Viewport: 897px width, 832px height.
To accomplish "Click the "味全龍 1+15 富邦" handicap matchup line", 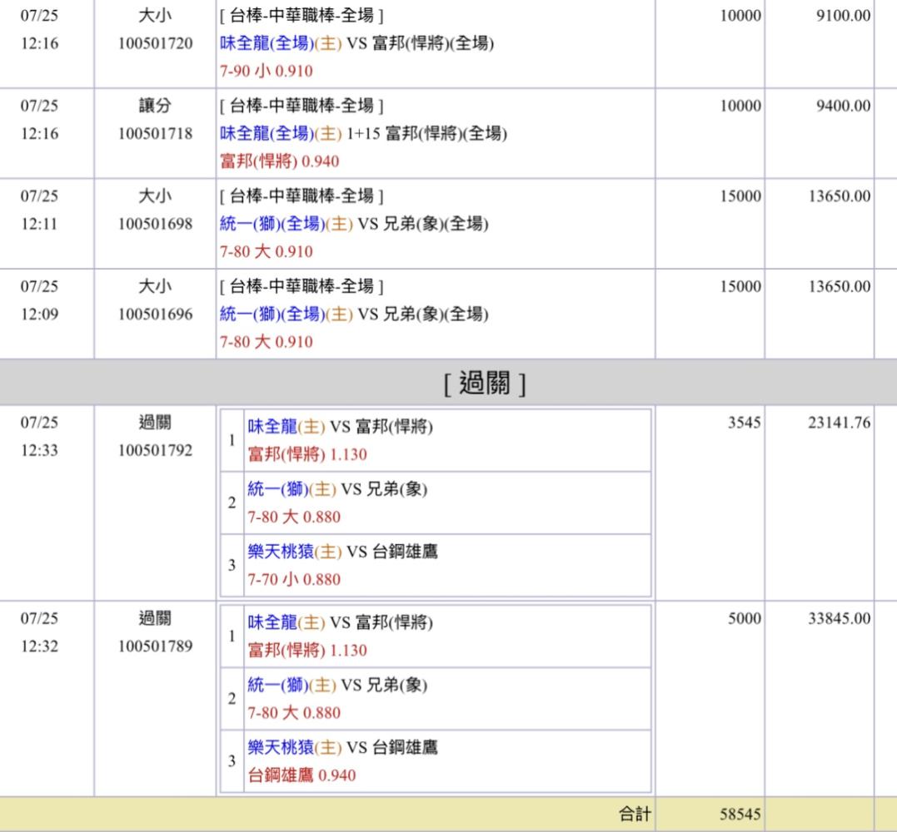I will (x=363, y=134).
